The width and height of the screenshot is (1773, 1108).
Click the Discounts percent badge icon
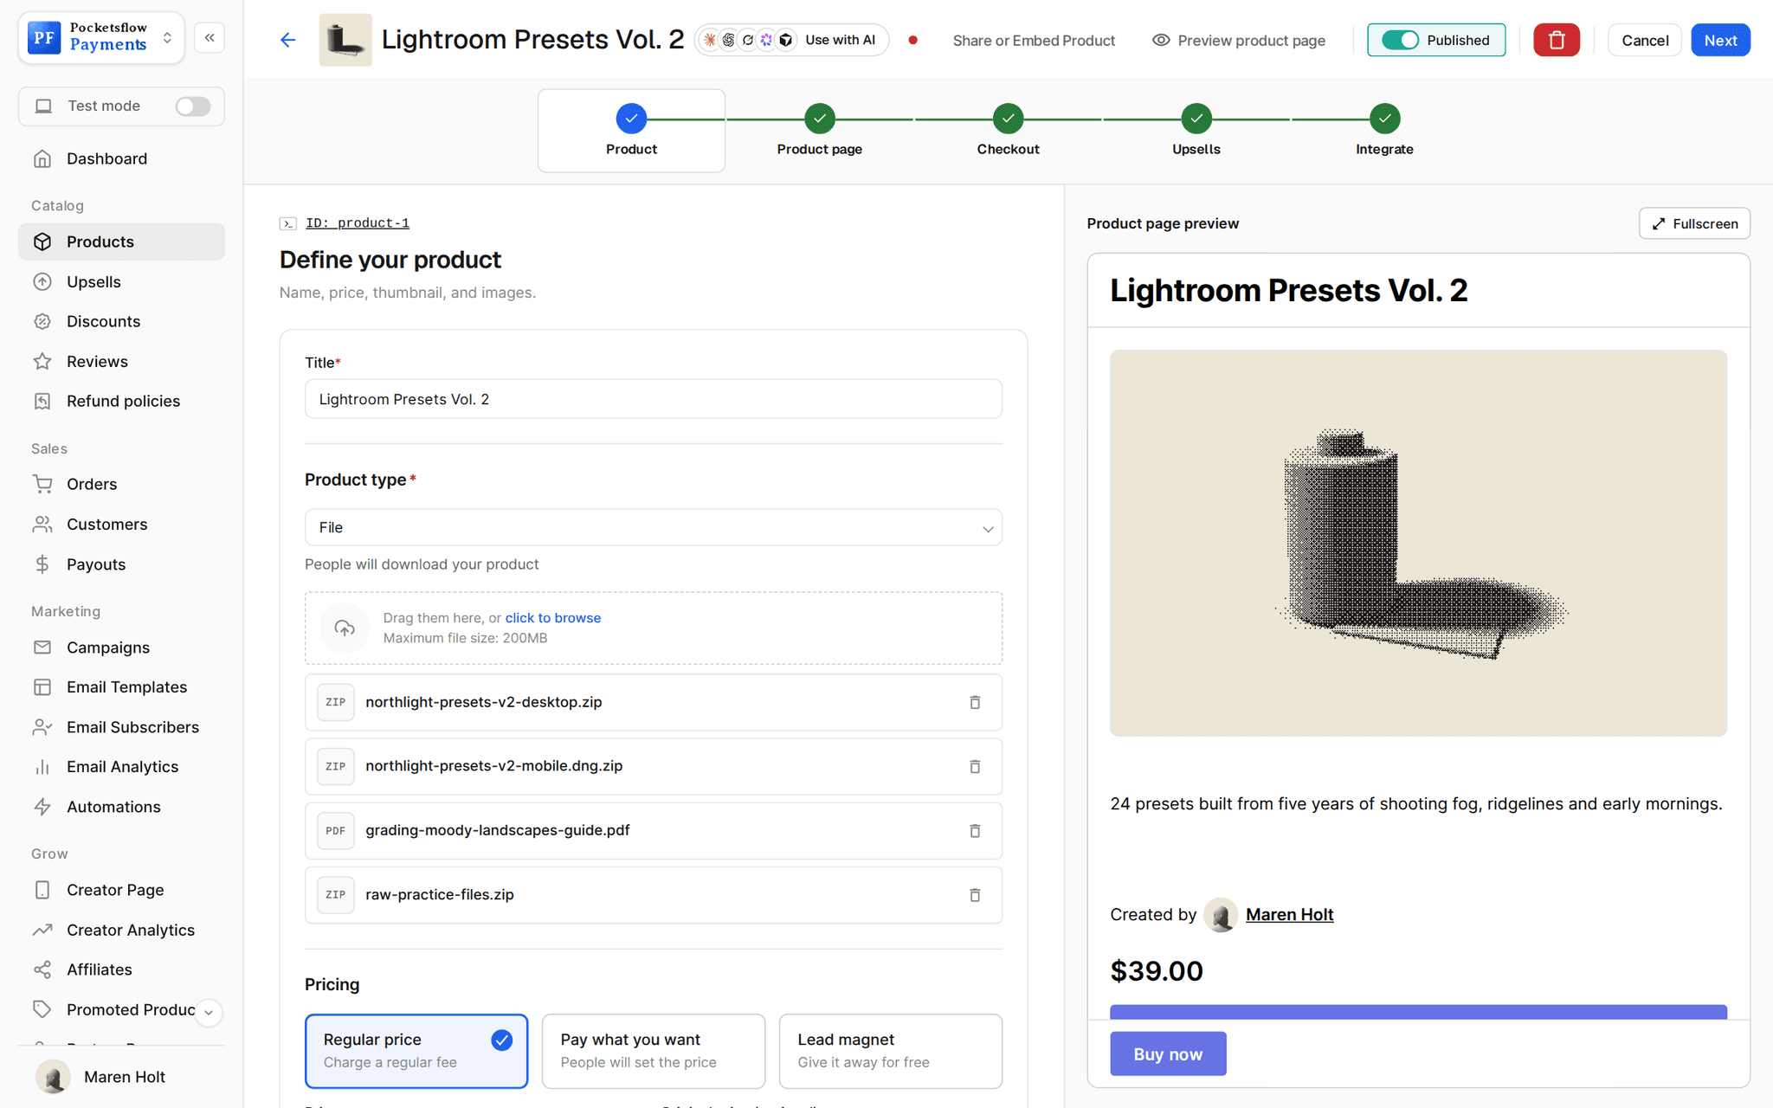42,321
